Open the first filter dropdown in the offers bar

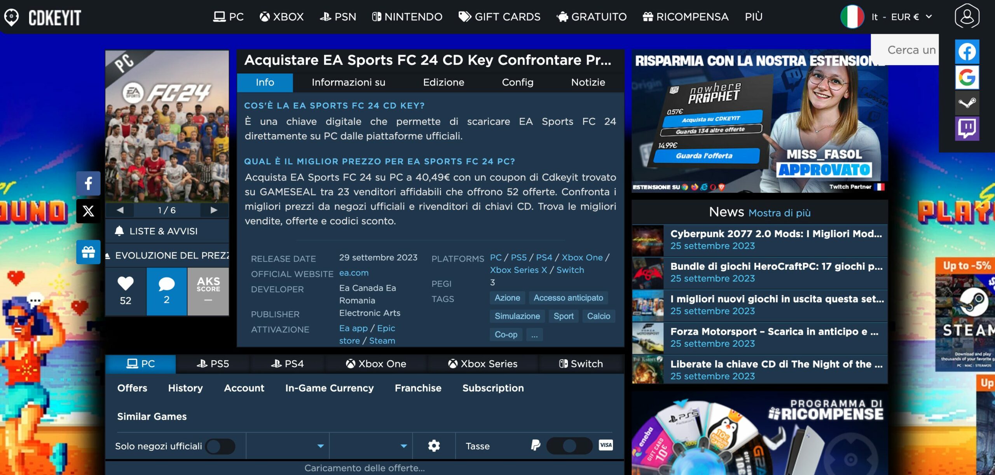click(288, 446)
